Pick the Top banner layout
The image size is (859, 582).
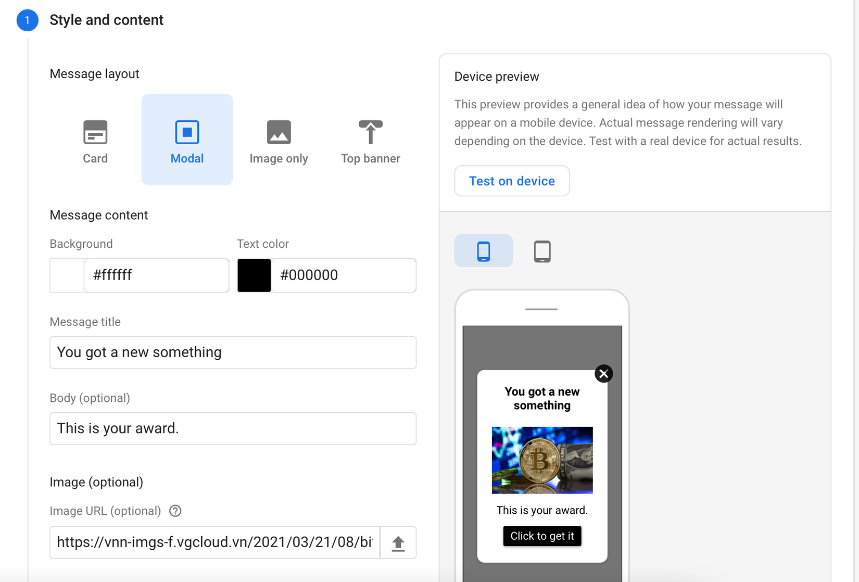(370, 141)
